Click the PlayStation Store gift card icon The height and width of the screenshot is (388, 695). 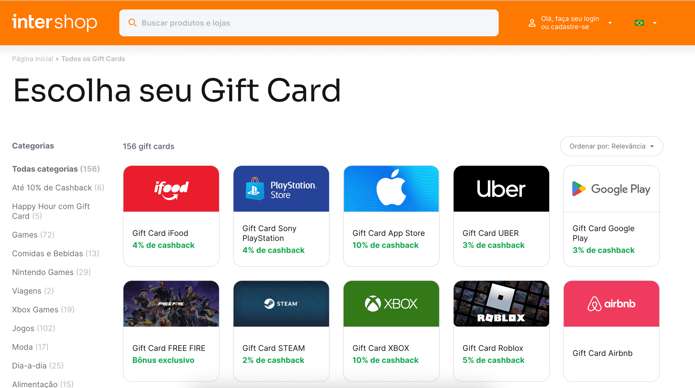(x=281, y=188)
